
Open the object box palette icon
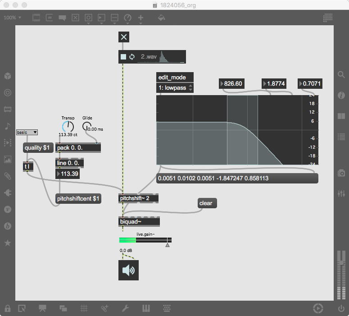pos(36,18)
